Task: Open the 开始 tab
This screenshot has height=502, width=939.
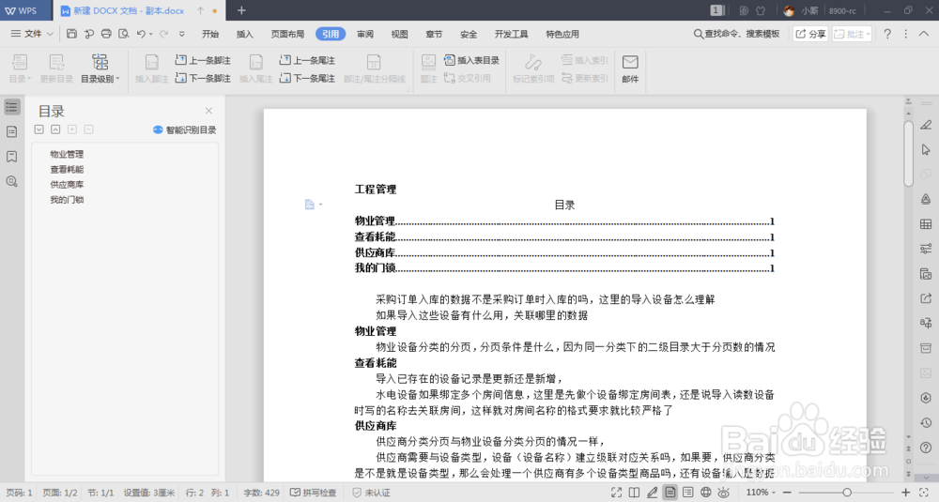Action: [210, 34]
